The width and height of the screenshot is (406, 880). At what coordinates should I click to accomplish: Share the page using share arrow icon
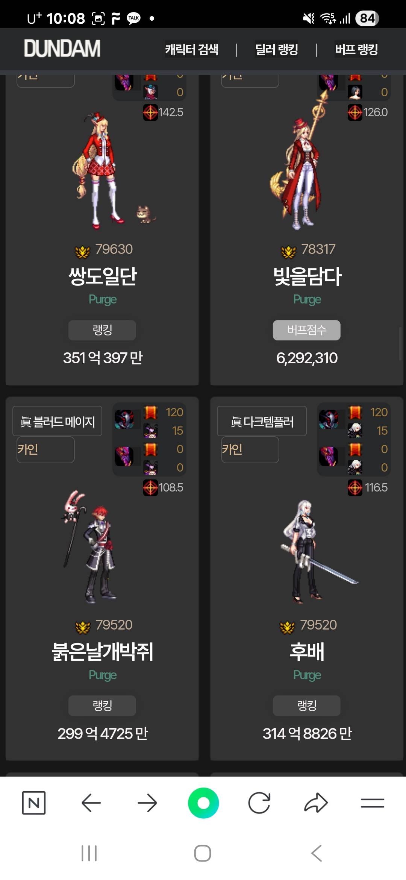[316, 803]
